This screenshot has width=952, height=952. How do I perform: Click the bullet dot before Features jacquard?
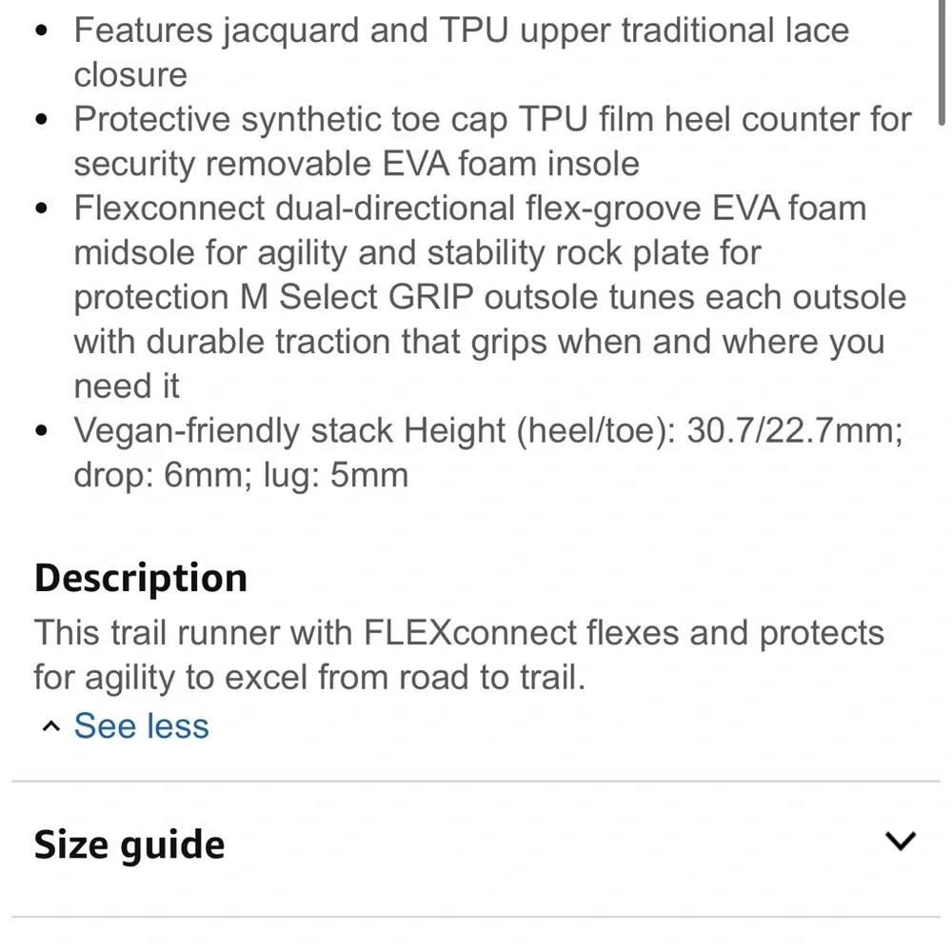pyautogui.click(x=41, y=31)
